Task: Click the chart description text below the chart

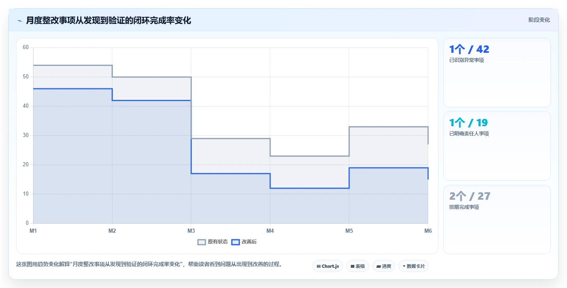Action: click(x=150, y=264)
